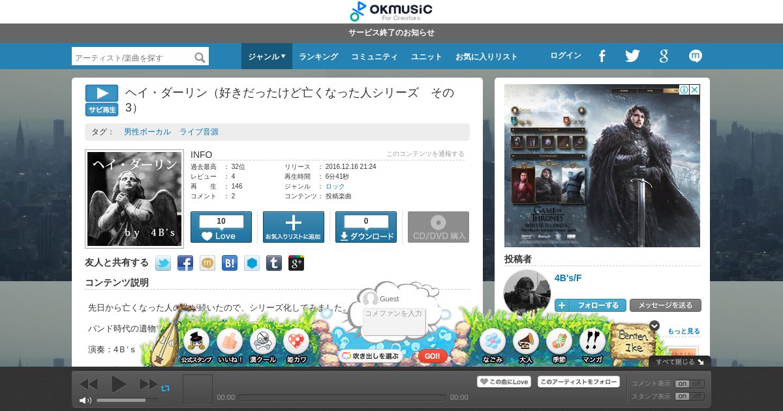This screenshot has width=783, height=411.
Task: Click the blue hexagon share icon
Action: 252,264
